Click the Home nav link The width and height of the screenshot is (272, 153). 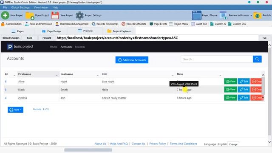tap(54, 47)
